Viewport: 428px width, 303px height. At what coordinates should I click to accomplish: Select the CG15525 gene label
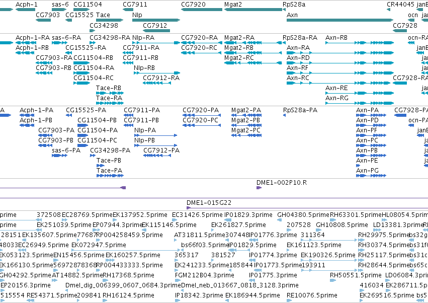click(x=79, y=15)
